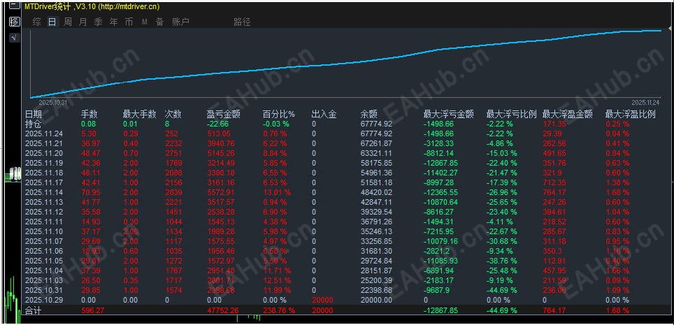674x325 pixels.
Task: Click the 盈亏金额 column header
Action: (x=223, y=115)
